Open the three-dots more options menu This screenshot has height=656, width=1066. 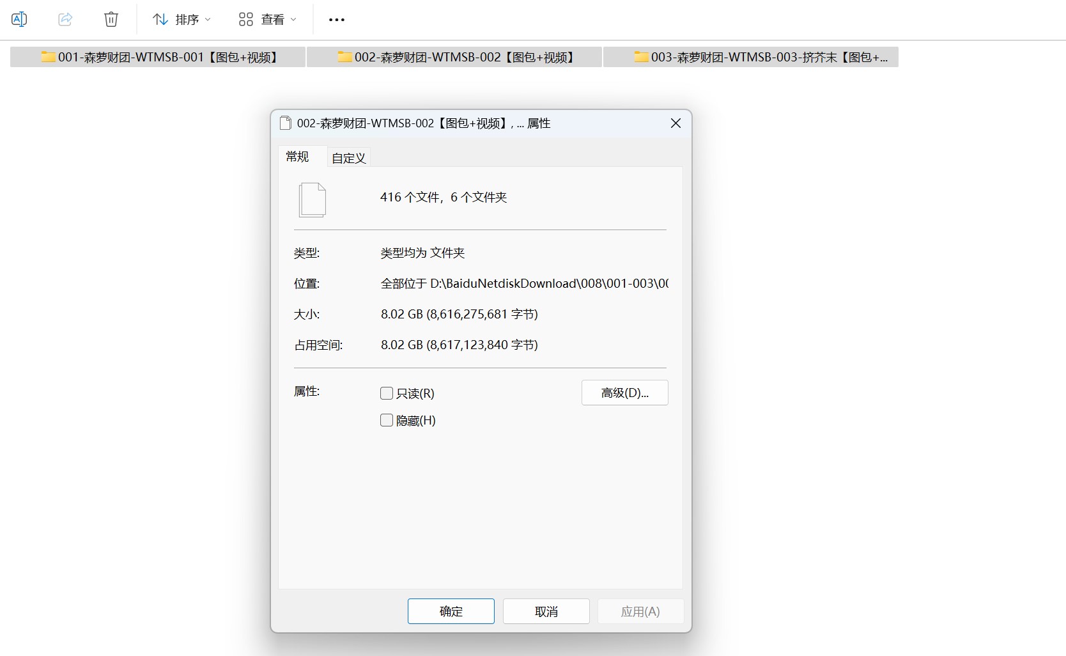point(337,20)
